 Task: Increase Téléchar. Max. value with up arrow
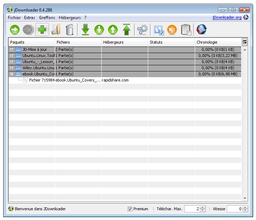(x=202, y=207)
